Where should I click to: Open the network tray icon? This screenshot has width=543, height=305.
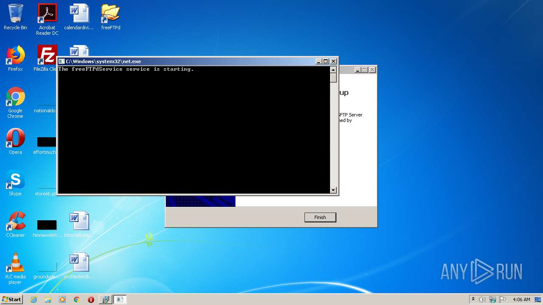tap(493, 299)
